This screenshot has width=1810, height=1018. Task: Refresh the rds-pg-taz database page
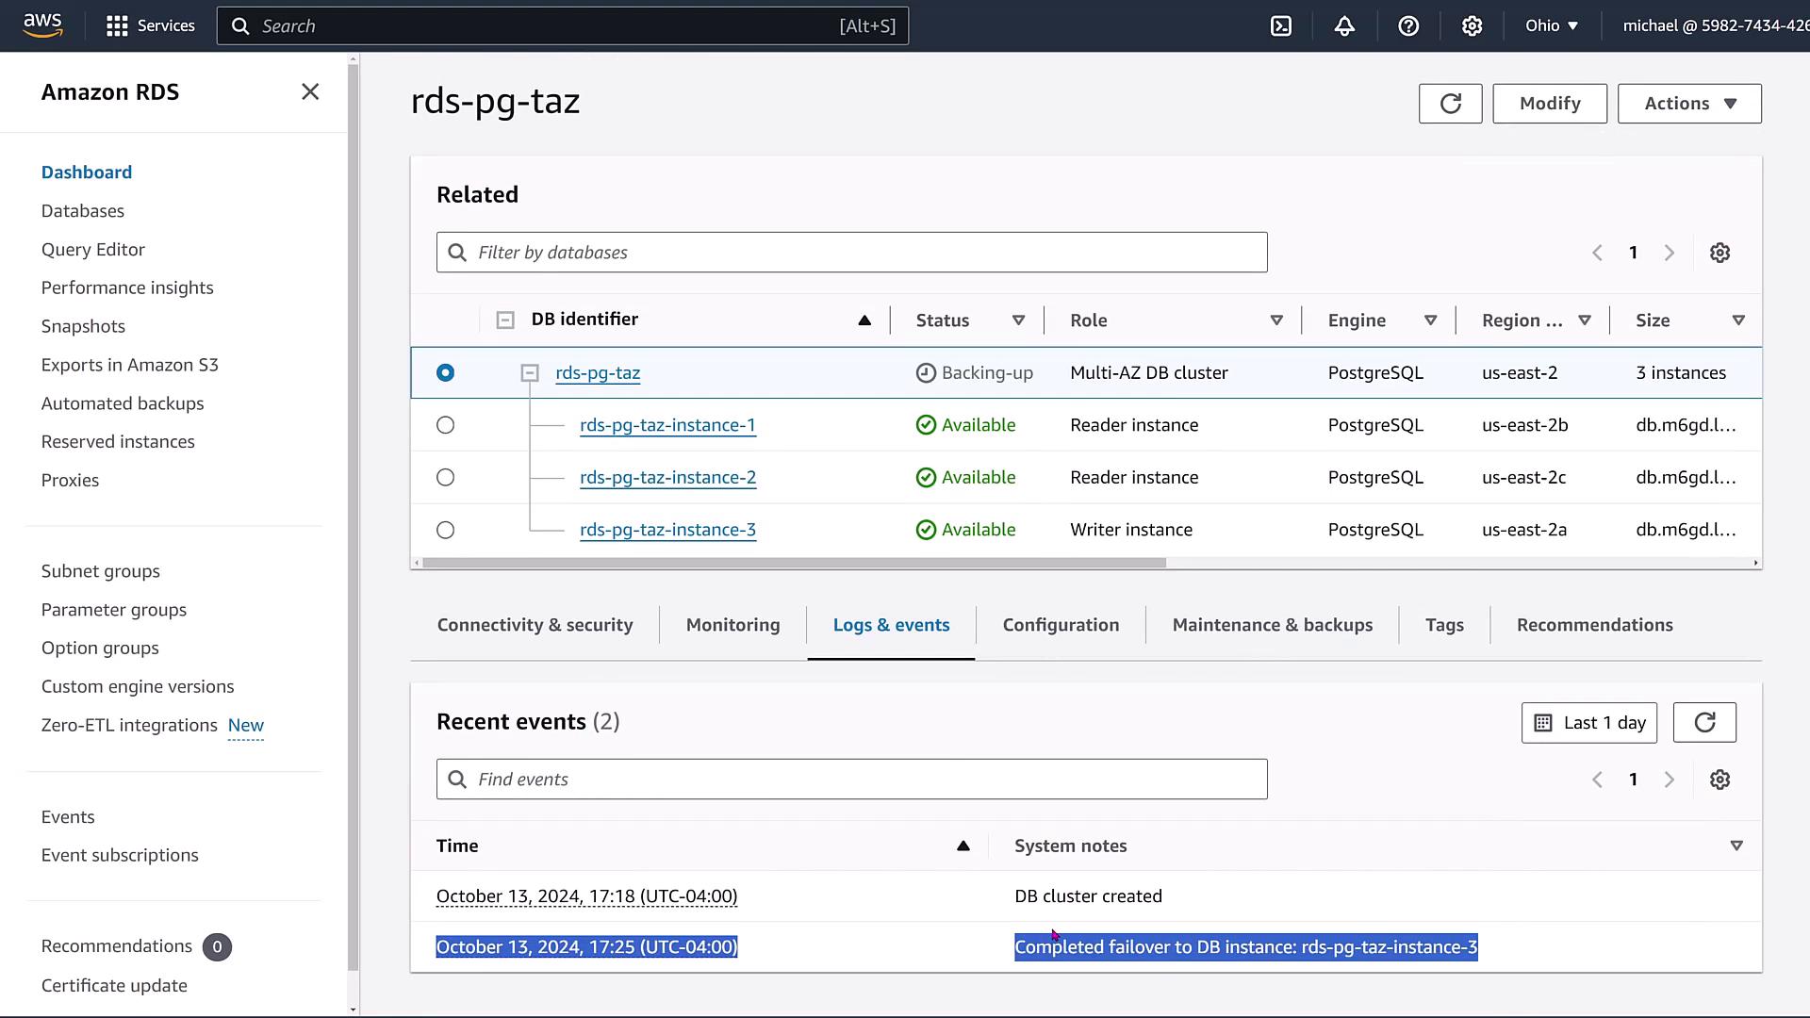[x=1450, y=104]
